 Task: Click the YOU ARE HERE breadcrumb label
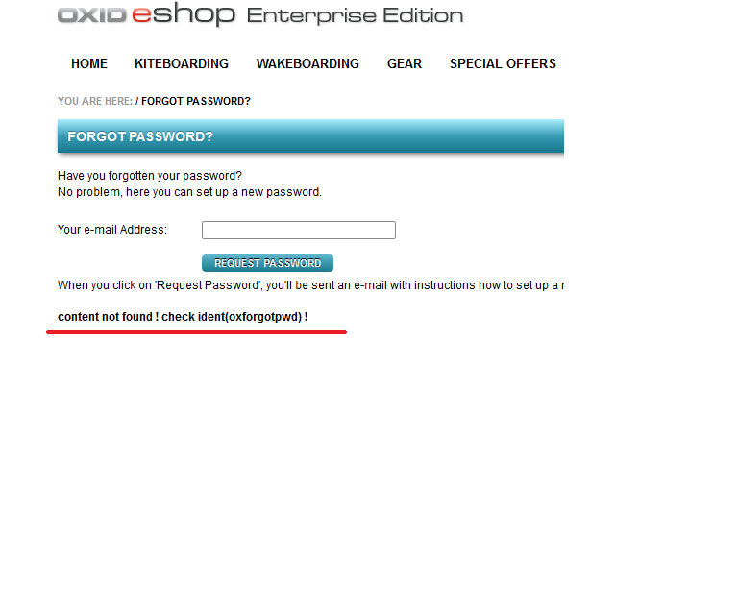pos(95,101)
